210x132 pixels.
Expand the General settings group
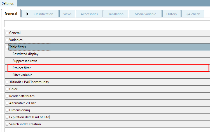[x=7, y=33]
